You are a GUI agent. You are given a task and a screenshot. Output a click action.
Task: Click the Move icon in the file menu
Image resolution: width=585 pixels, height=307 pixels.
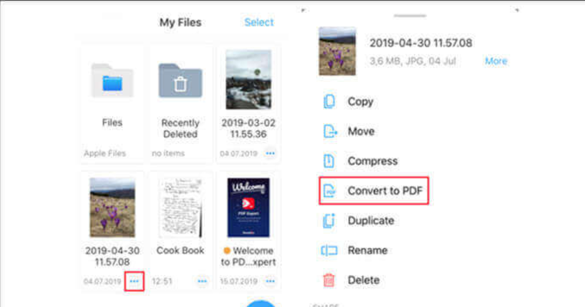pyautogui.click(x=330, y=131)
